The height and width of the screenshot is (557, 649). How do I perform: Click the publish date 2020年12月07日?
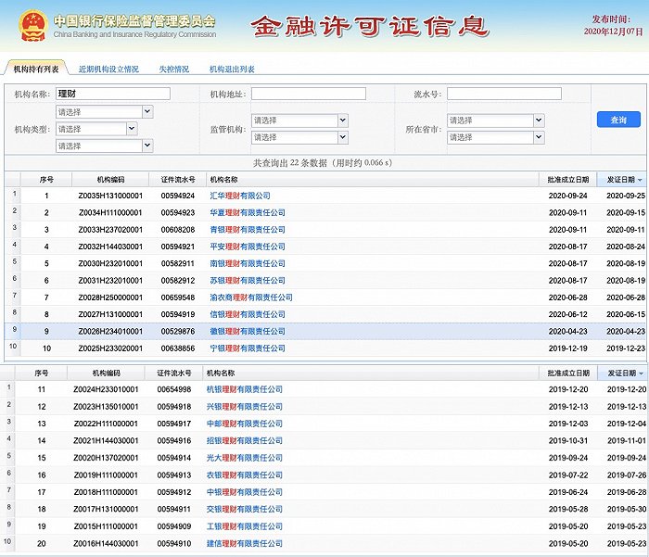[x=614, y=32]
